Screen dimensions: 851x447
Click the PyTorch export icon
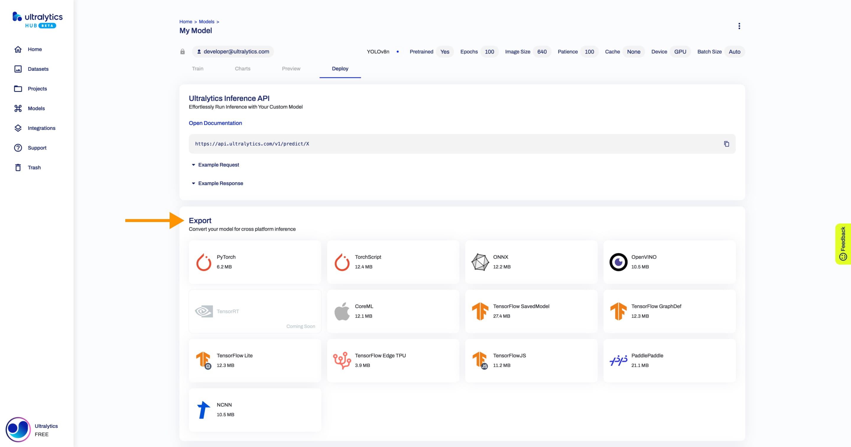pyautogui.click(x=204, y=261)
